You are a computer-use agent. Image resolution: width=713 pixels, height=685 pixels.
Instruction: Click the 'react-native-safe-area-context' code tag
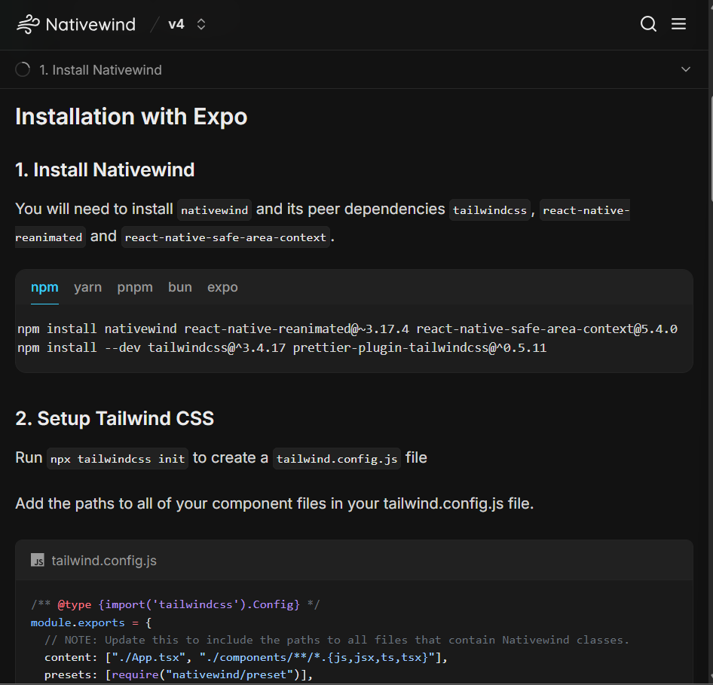tap(225, 237)
